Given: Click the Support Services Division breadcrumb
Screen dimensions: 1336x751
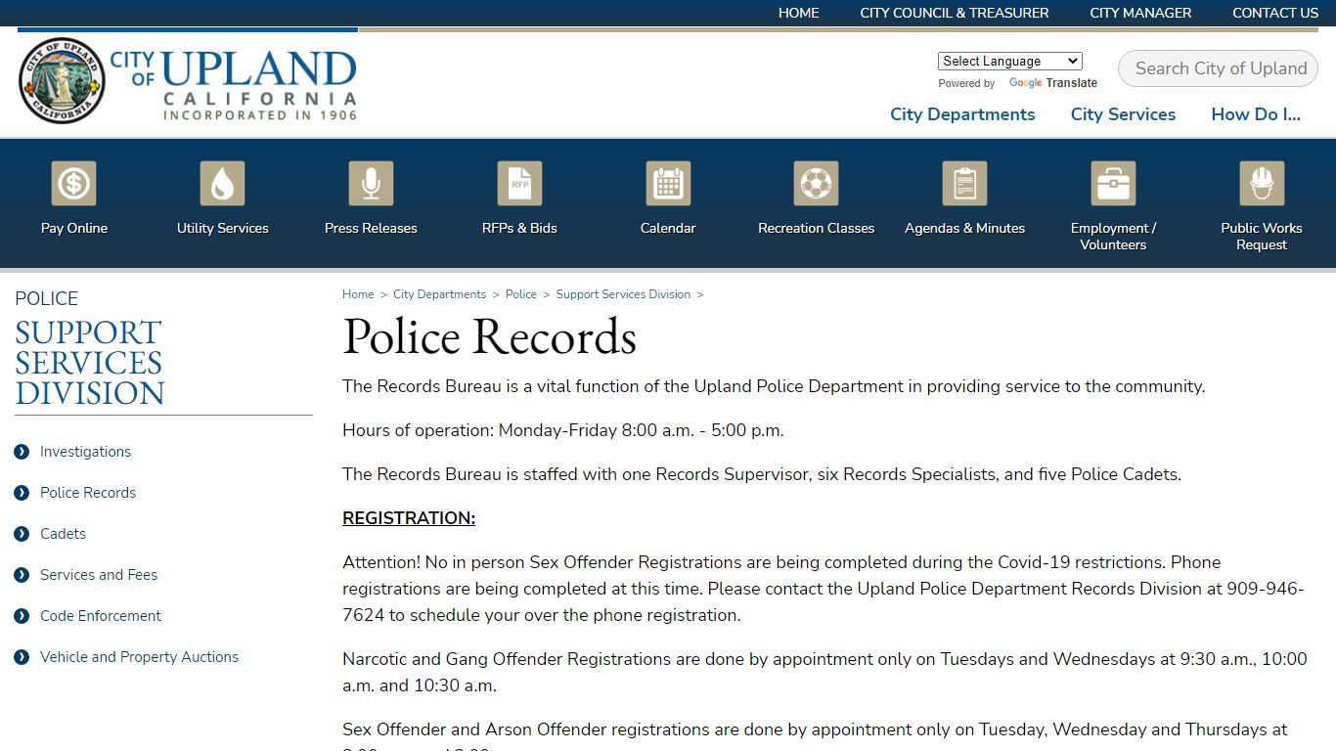Looking at the screenshot, I should [623, 294].
